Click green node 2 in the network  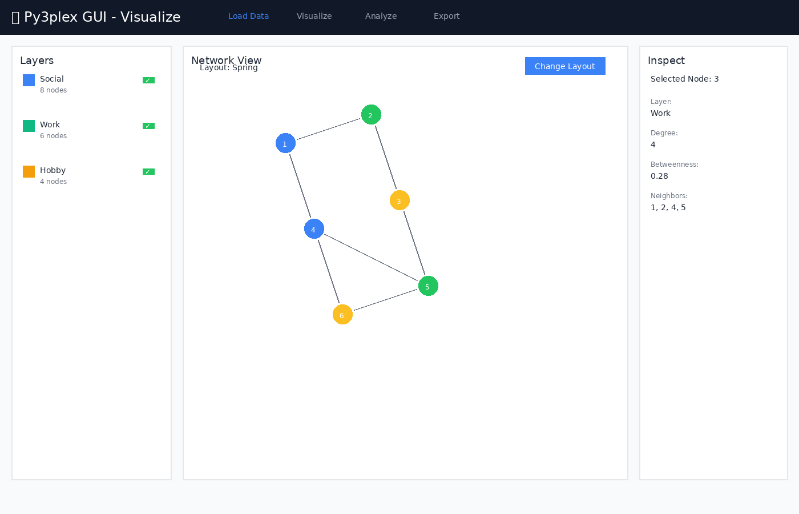[x=371, y=115]
